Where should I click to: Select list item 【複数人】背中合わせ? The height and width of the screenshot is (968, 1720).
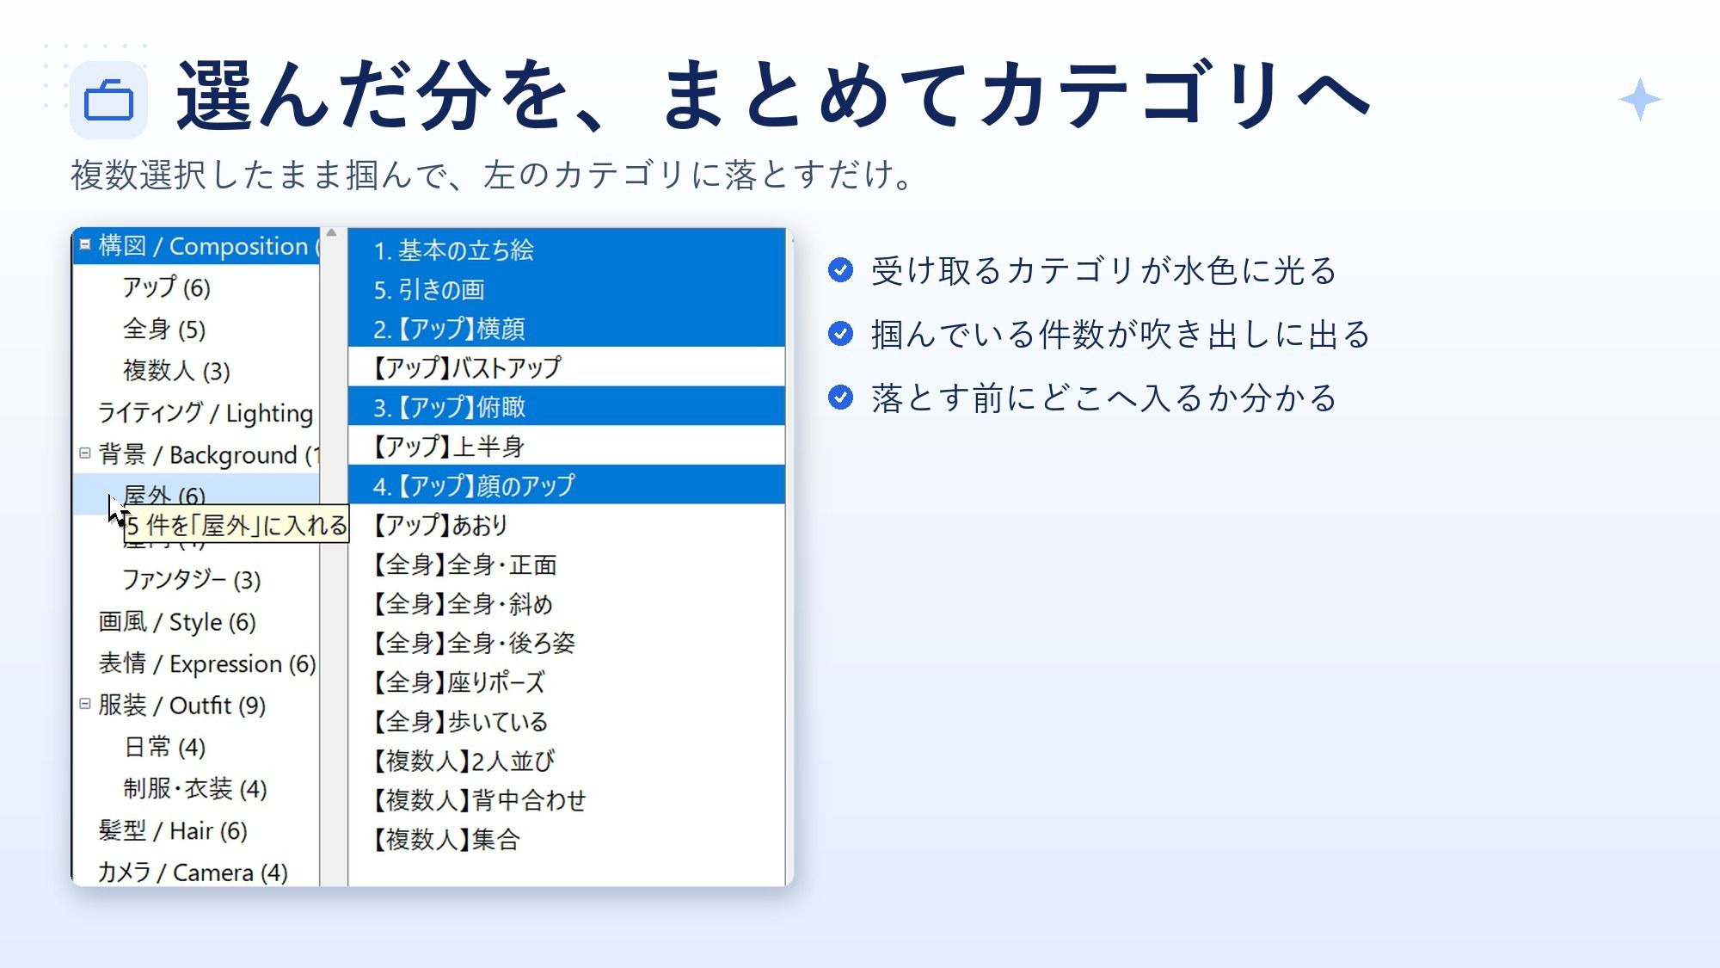tap(567, 800)
